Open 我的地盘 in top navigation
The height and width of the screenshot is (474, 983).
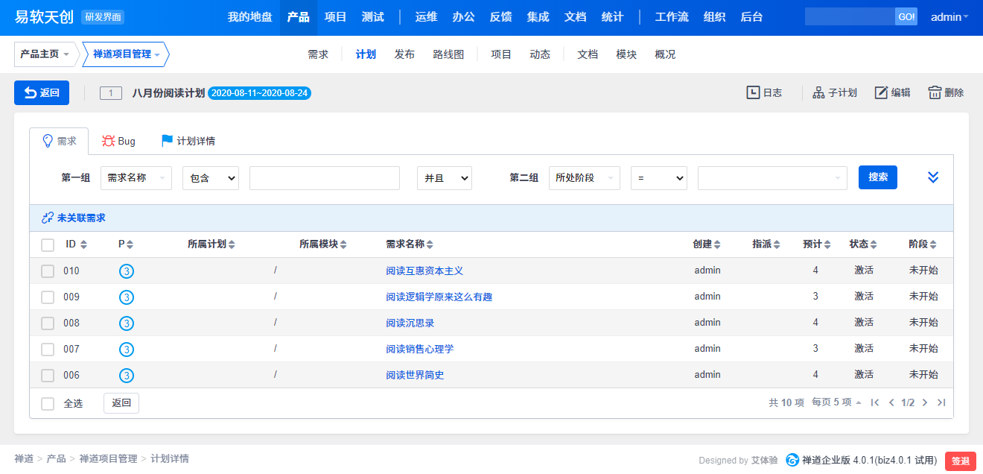point(250,17)
